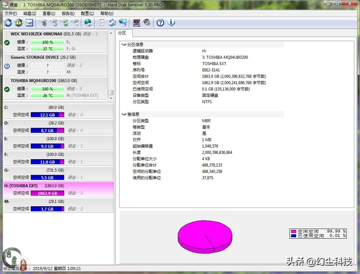This screenshot has height=274, width=360.
Task: Click the save/export disk data icon
Action: (29, 22)
